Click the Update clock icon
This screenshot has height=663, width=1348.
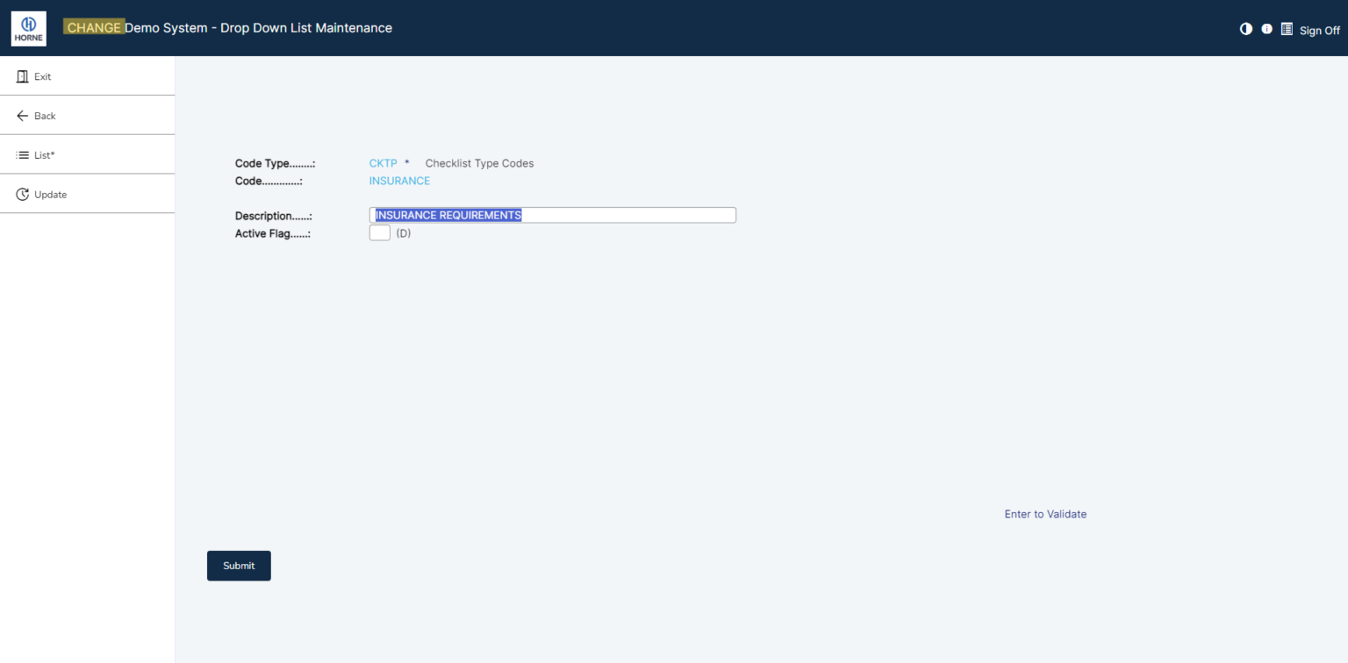21,193
